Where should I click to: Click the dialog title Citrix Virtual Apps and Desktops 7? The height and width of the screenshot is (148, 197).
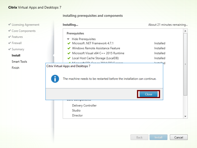pos(68,66)
